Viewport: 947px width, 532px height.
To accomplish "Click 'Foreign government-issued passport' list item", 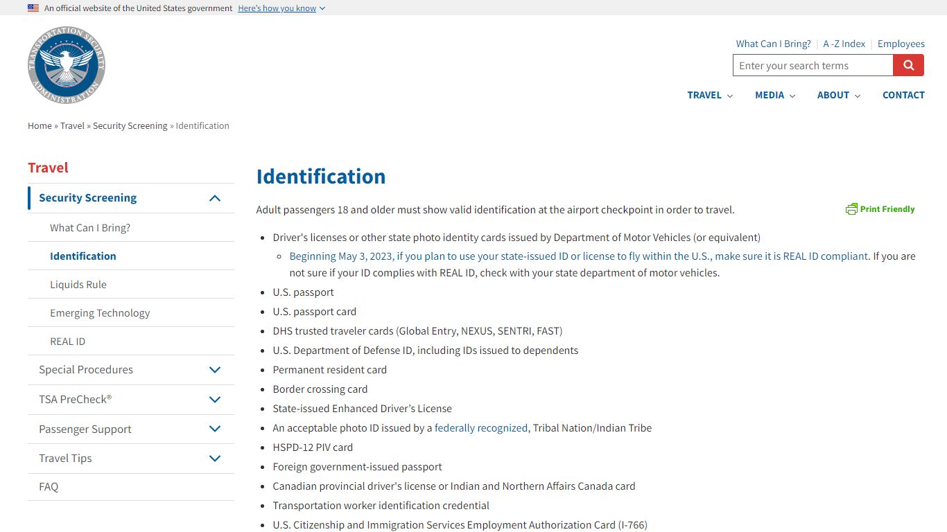I will pyautogui.click(x=358, y=467).
